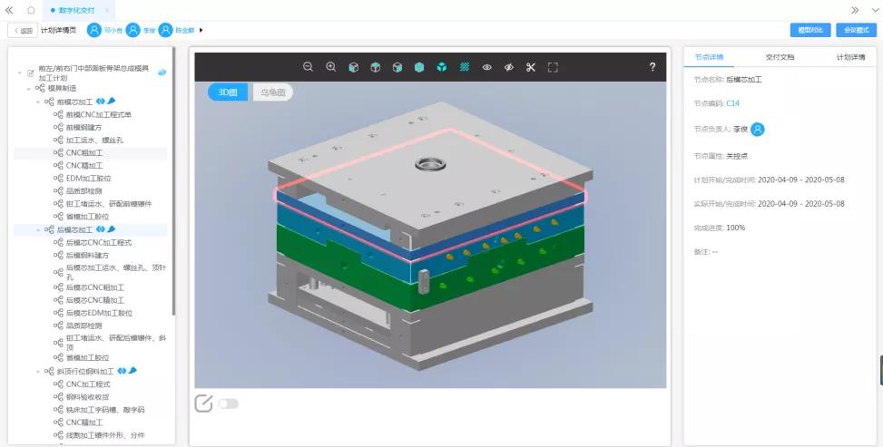The height and width of the screenshot is (447, 883).
Task: Click the 会议模式 button
Action: coord(856,30)
